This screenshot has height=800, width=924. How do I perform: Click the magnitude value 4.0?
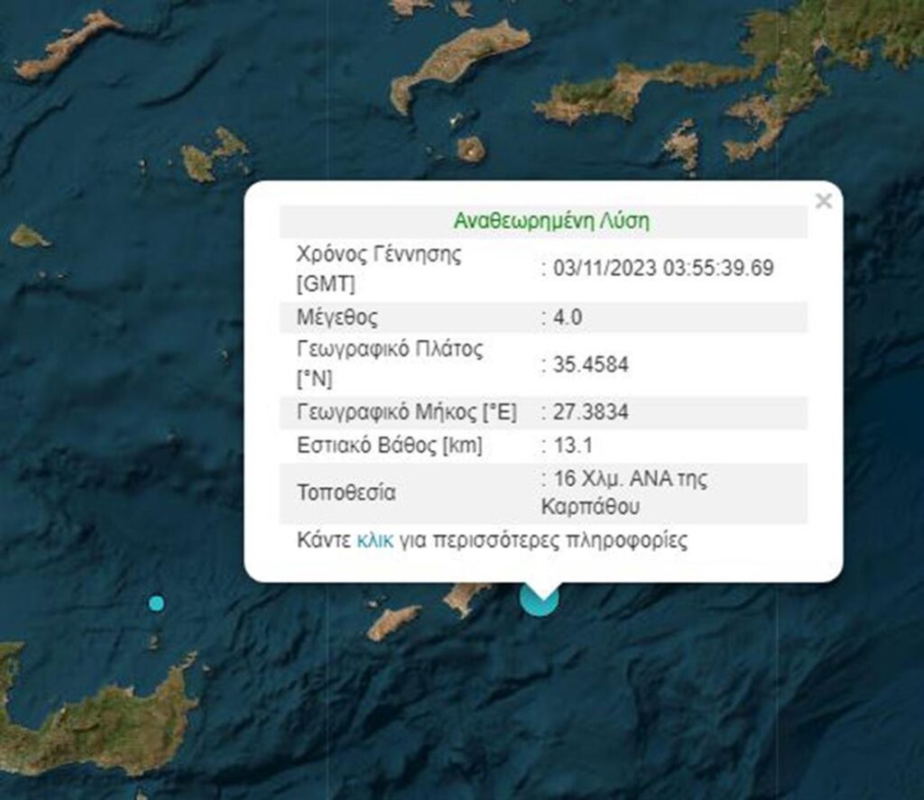click(x=568, y=317)
